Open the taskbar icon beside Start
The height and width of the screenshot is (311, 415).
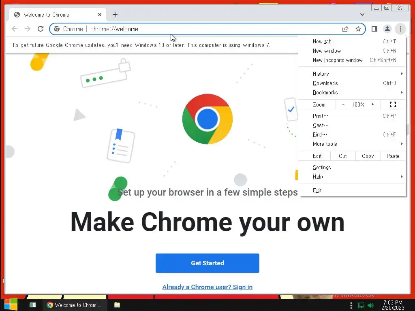(32, 305)
